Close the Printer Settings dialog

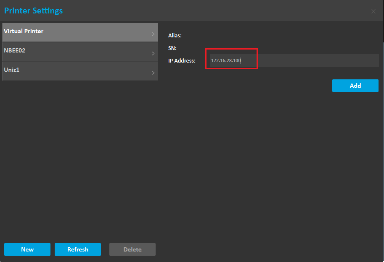373,11
